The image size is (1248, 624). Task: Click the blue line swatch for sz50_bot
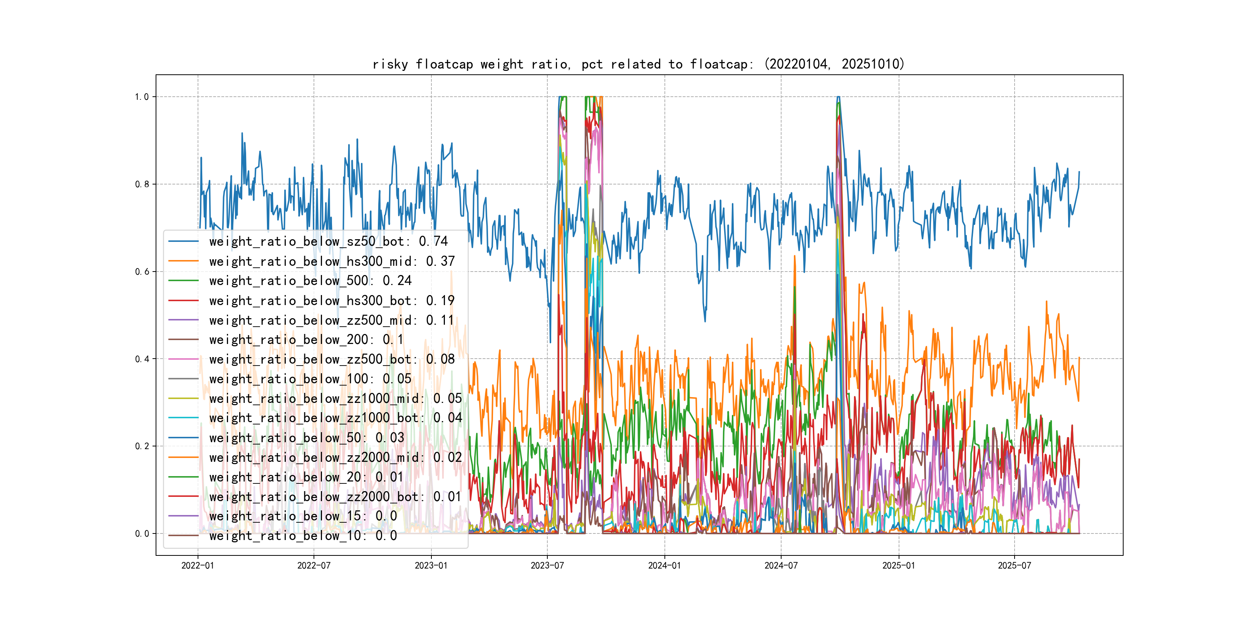tap(183, 241)
